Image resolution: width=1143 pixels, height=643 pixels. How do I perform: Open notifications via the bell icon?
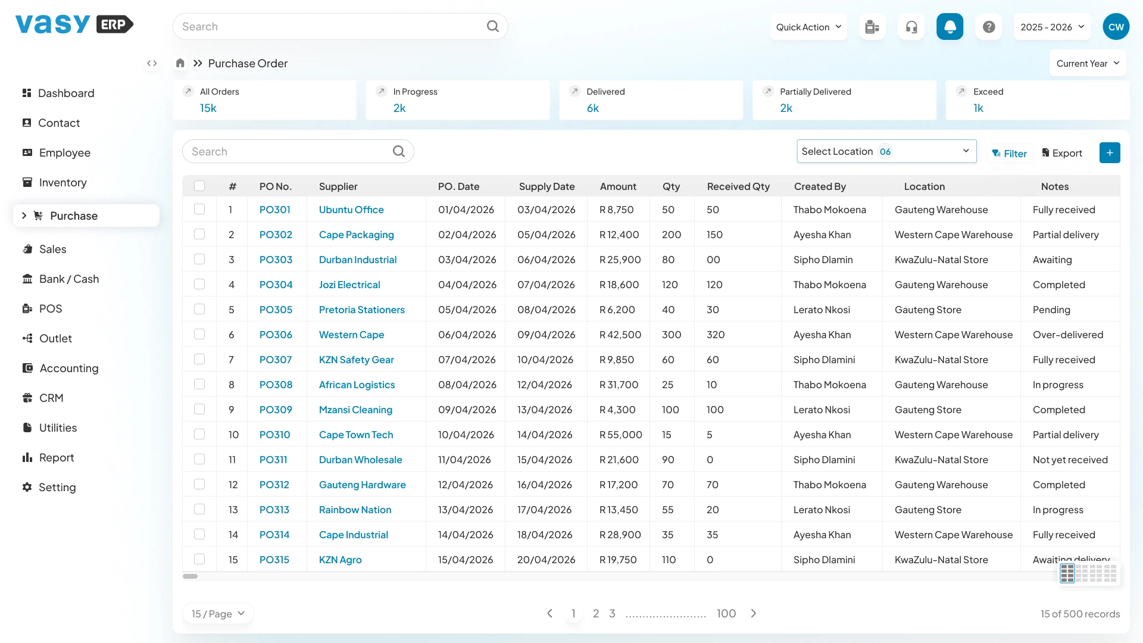(950, 26)
